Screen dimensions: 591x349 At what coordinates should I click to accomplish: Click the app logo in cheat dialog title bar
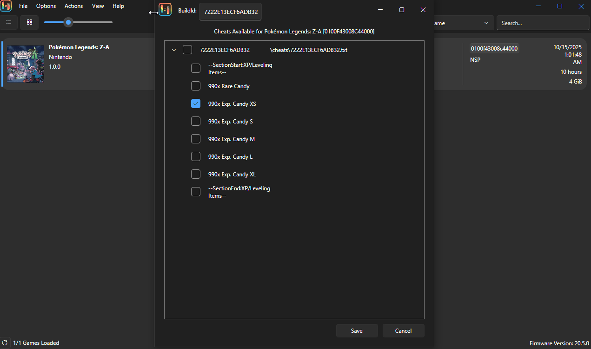(x=165, y=10)
